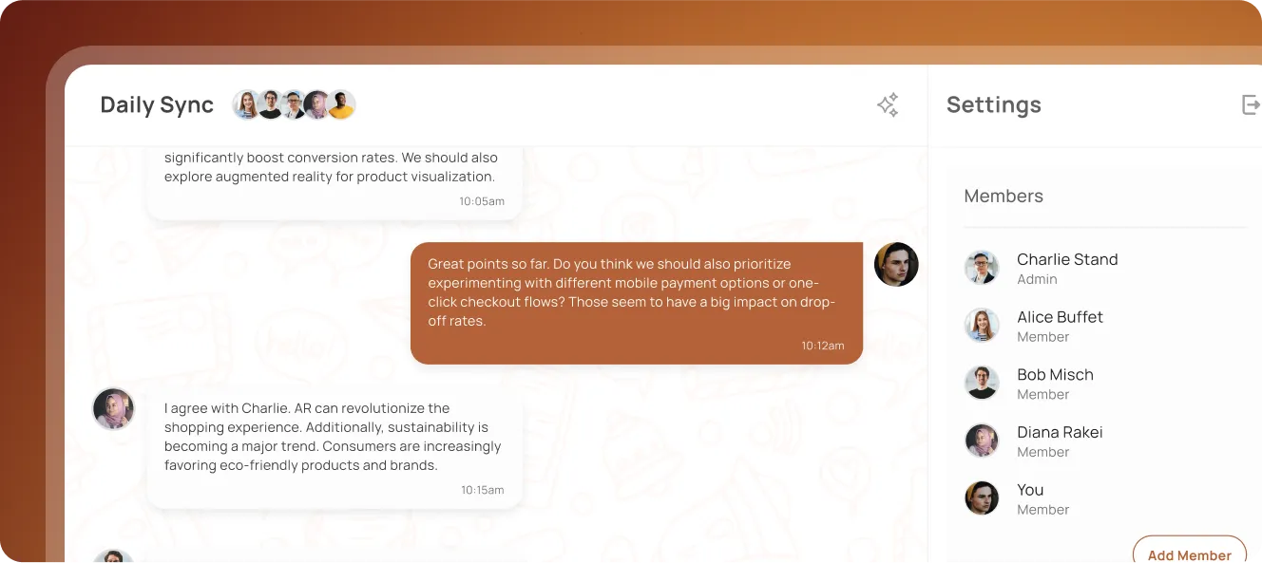Click the Settings panel heading
The image size is (1262, 563).
tap(993, 104)
